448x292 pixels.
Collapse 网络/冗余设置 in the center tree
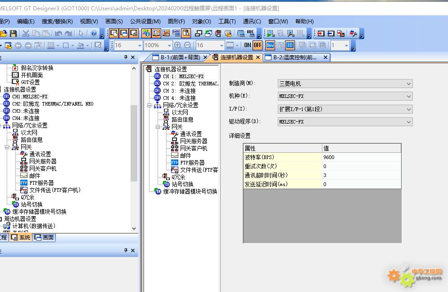pos(149,105)
